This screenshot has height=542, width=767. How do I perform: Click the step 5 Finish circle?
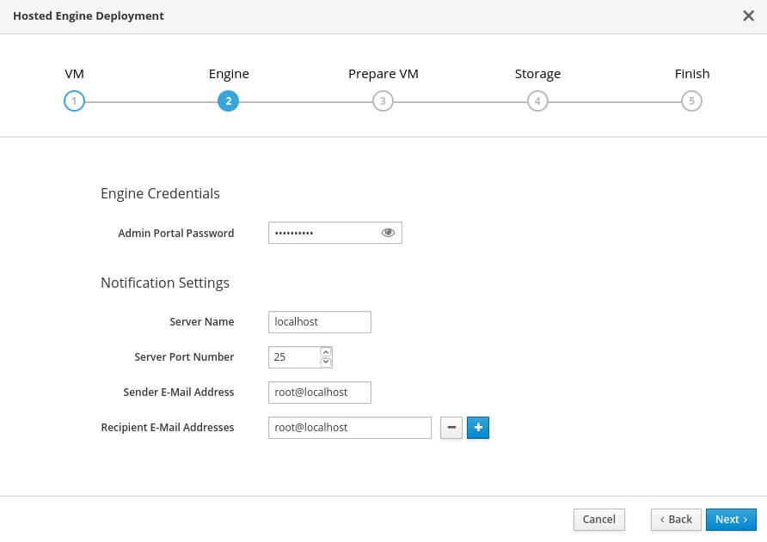click(x=691, y=101)
